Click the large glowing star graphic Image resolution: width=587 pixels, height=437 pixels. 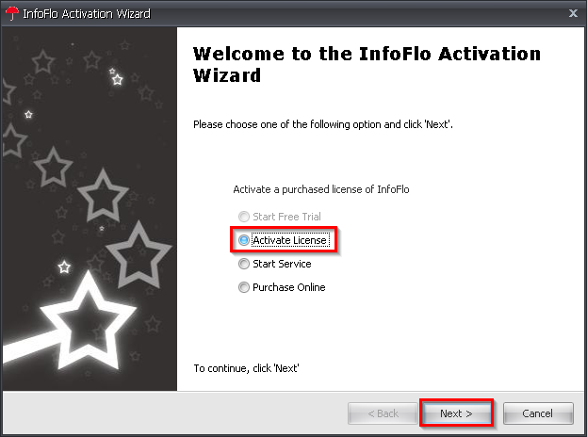tap(88, 320)
